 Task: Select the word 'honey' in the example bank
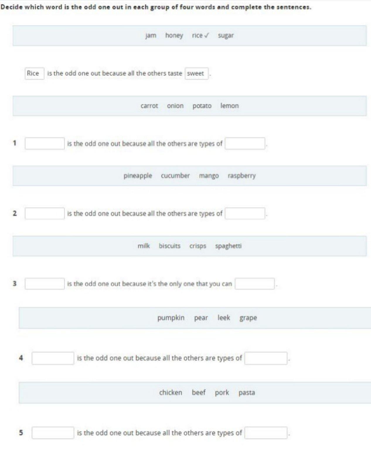coord(174,36)
